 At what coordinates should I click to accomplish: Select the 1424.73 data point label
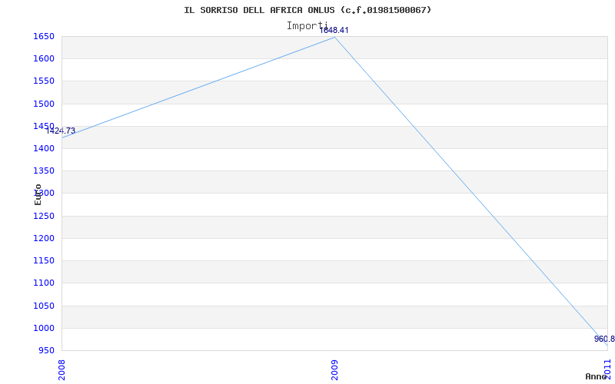(61, 131)
